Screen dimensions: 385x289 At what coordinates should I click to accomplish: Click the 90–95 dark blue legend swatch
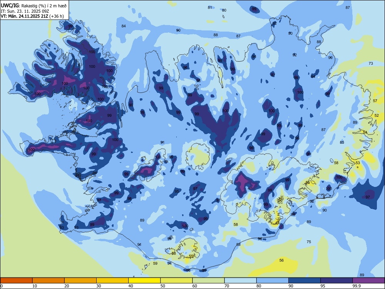[x=305, y=281]
